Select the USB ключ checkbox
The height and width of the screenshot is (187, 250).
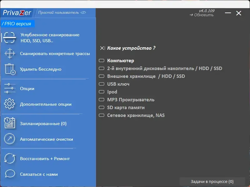coord(102,84)
